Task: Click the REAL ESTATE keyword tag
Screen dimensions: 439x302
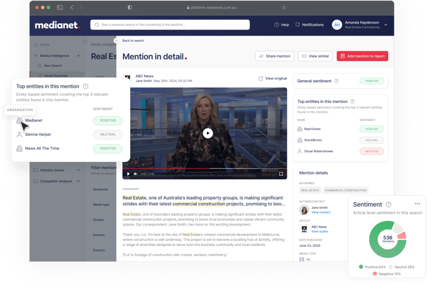Action: click(x=309, y=190)
